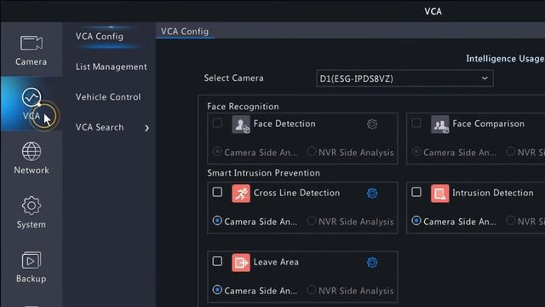Open VCA Search menu item
The image size is (545, 307).
point(100,127)
